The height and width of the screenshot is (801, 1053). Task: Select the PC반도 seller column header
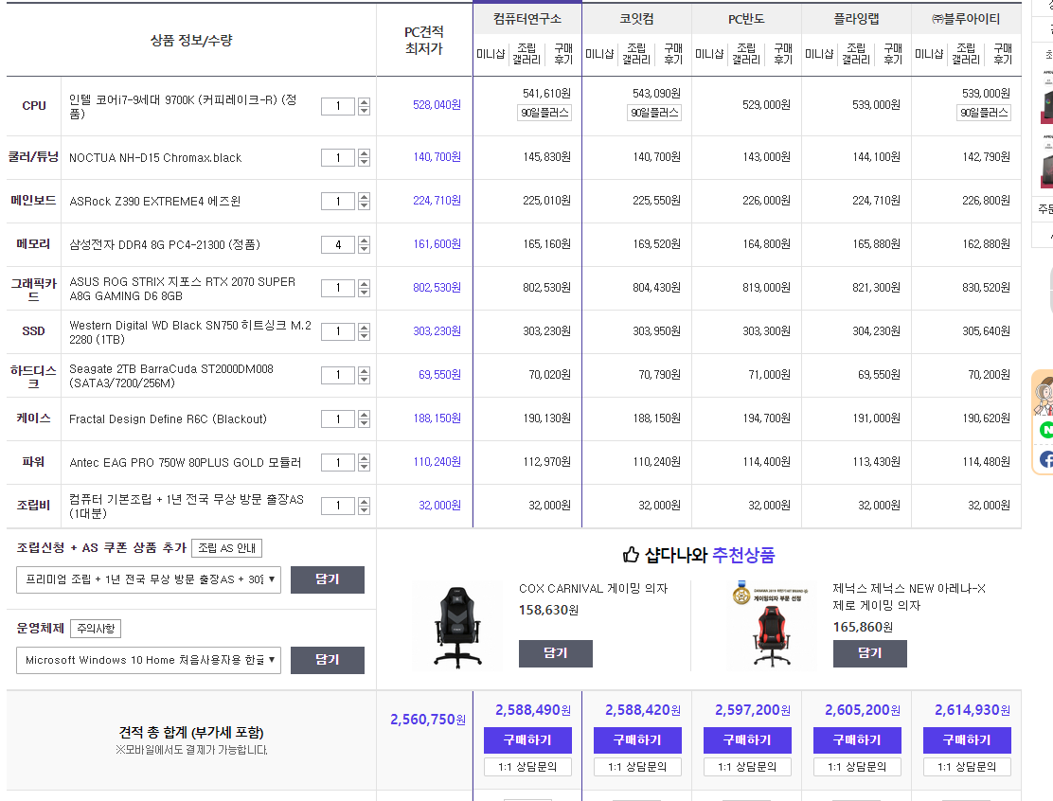click(746, 19)
